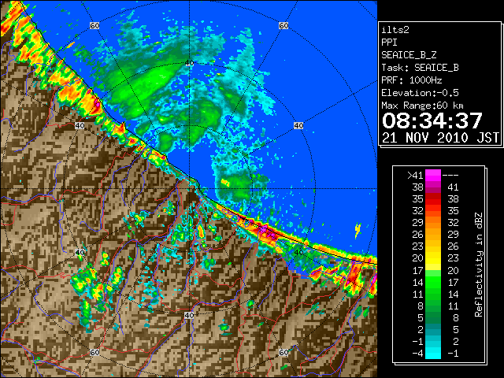Pick the red swatch beside the left "35" label
504x378 pixels.
(x=433, y=199)
